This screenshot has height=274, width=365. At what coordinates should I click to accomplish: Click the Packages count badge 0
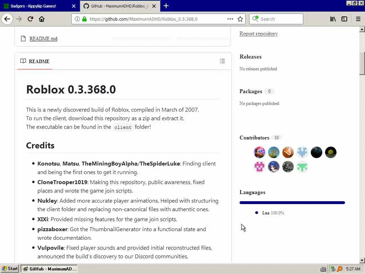point(269,91)
